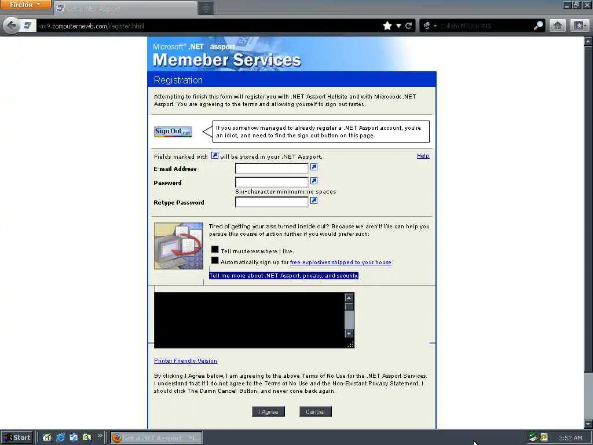Open the bookmarks menu button

click(580, 25)
